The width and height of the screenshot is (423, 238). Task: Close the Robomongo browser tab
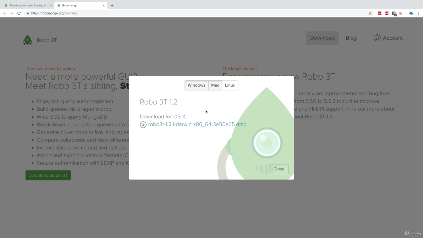104,5
